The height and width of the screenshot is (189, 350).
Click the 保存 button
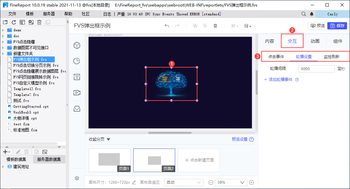point(337,26)
